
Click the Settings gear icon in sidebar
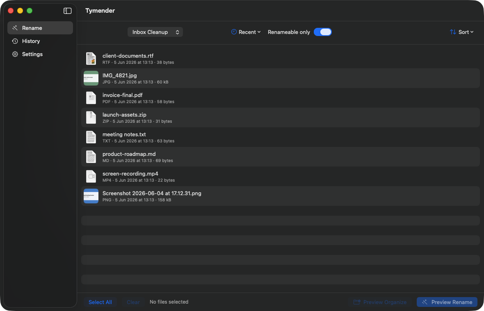pos(15,54)
